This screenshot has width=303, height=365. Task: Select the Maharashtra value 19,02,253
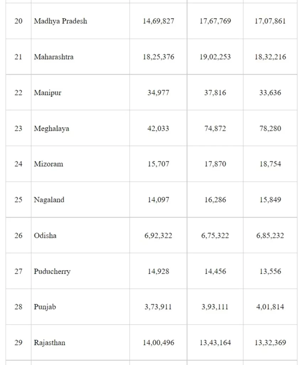(215, 57)
